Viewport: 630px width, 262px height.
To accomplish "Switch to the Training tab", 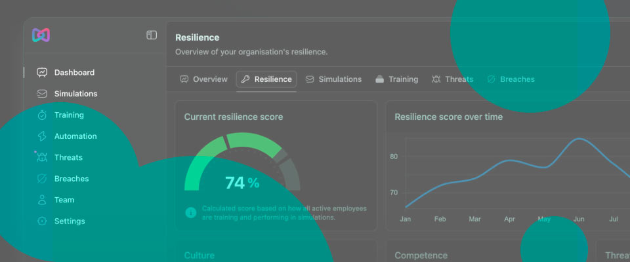I will 396,79.
